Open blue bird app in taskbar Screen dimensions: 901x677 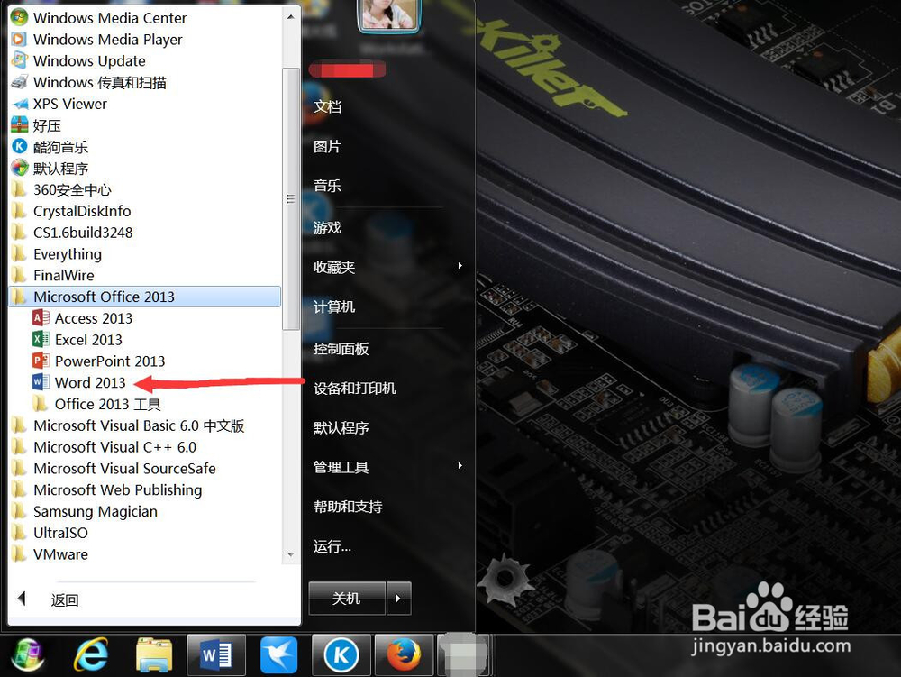point(278,655)
